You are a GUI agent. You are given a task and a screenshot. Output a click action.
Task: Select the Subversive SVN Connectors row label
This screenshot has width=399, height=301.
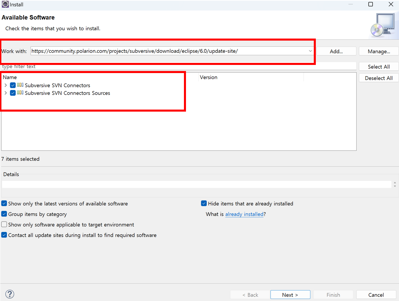pyautogui.click(x=57, y=85)
